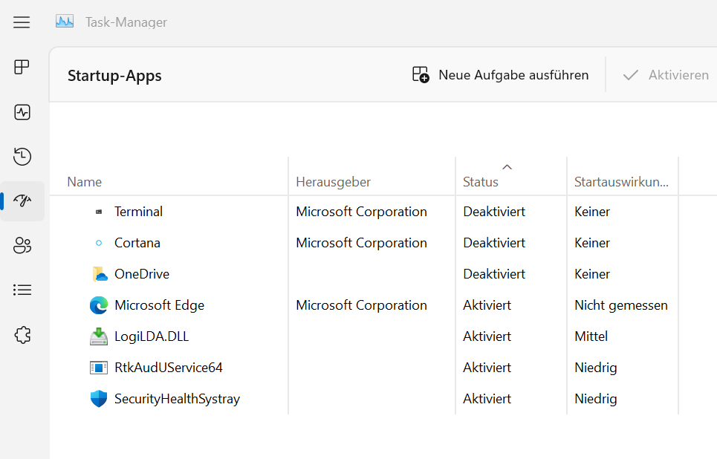Click the OneDrive folder icon
The height and width of the screenshot is (459, 717).
coord(99,274)
